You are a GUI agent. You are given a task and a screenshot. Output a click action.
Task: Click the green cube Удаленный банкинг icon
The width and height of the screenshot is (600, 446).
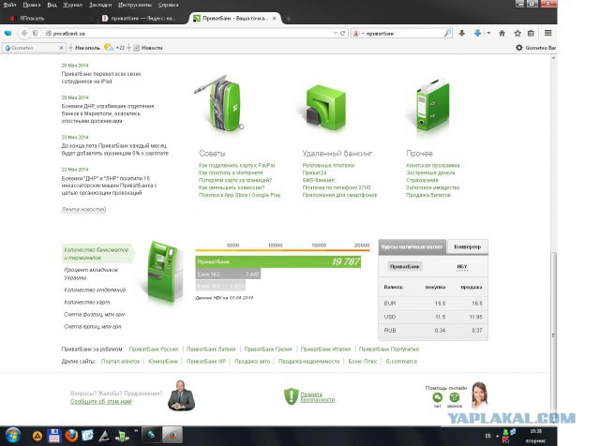pos(325,107)
